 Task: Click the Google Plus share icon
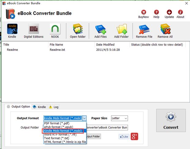[x=134, y=136]
